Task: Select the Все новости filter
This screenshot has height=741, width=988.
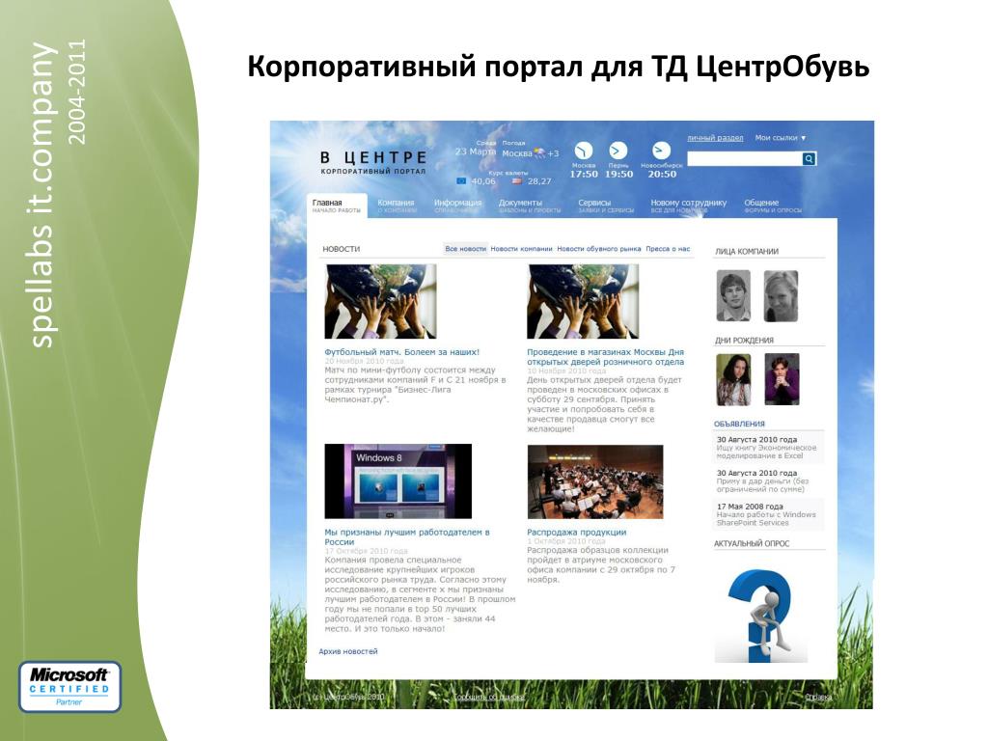Action: pyautogui.click(x=466, y=249)
